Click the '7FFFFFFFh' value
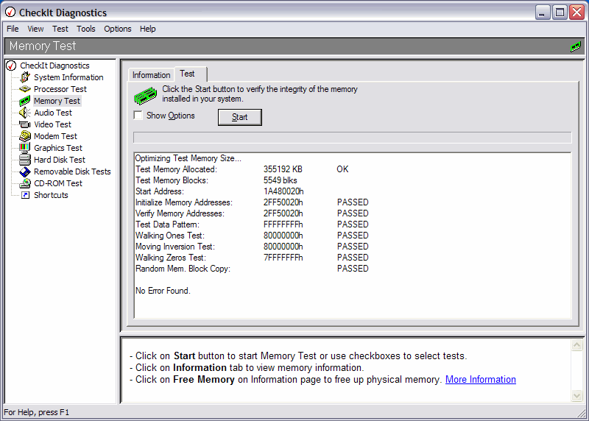Viewport: 589px width, 421px height. pos(283,258)
